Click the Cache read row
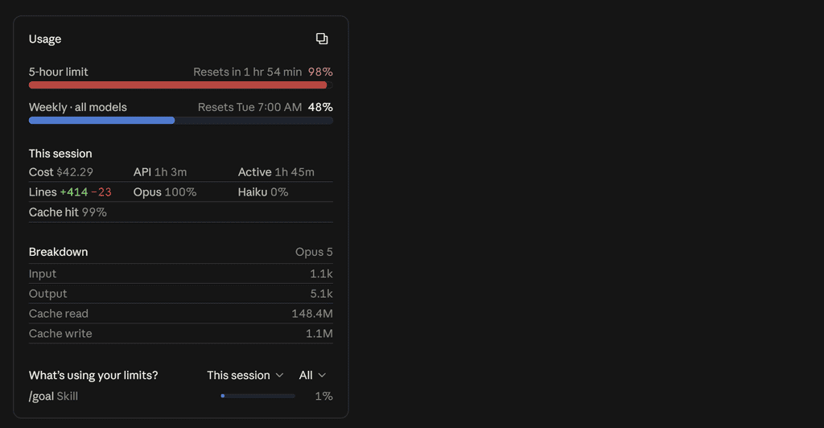Viewport: 824px width, 428px height. pos(181,314)
